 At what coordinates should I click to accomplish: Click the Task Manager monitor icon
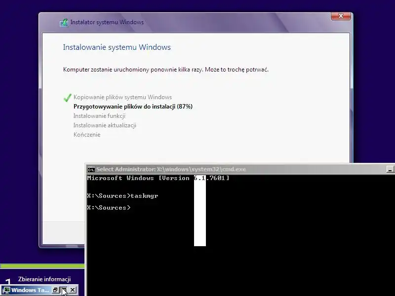(x=6, y=290)
